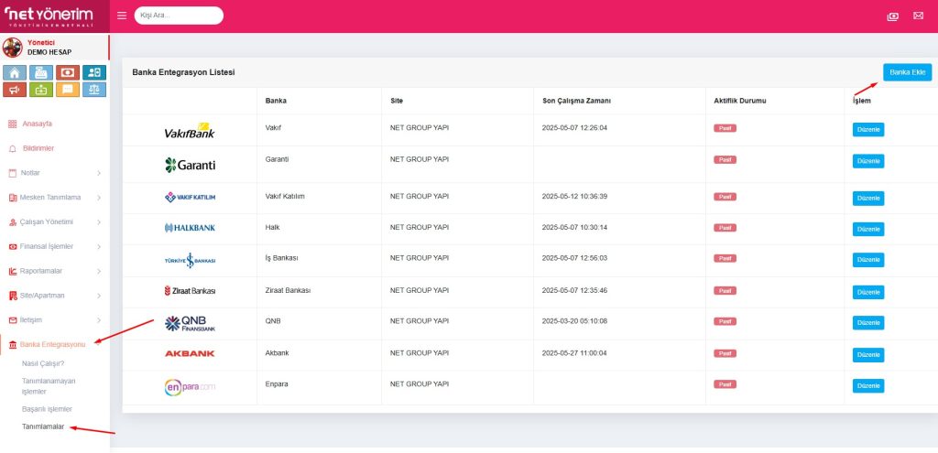Click the red megaphone shortcut tile
The height and width of the screenshot is (453, 938).
point(15,90)
